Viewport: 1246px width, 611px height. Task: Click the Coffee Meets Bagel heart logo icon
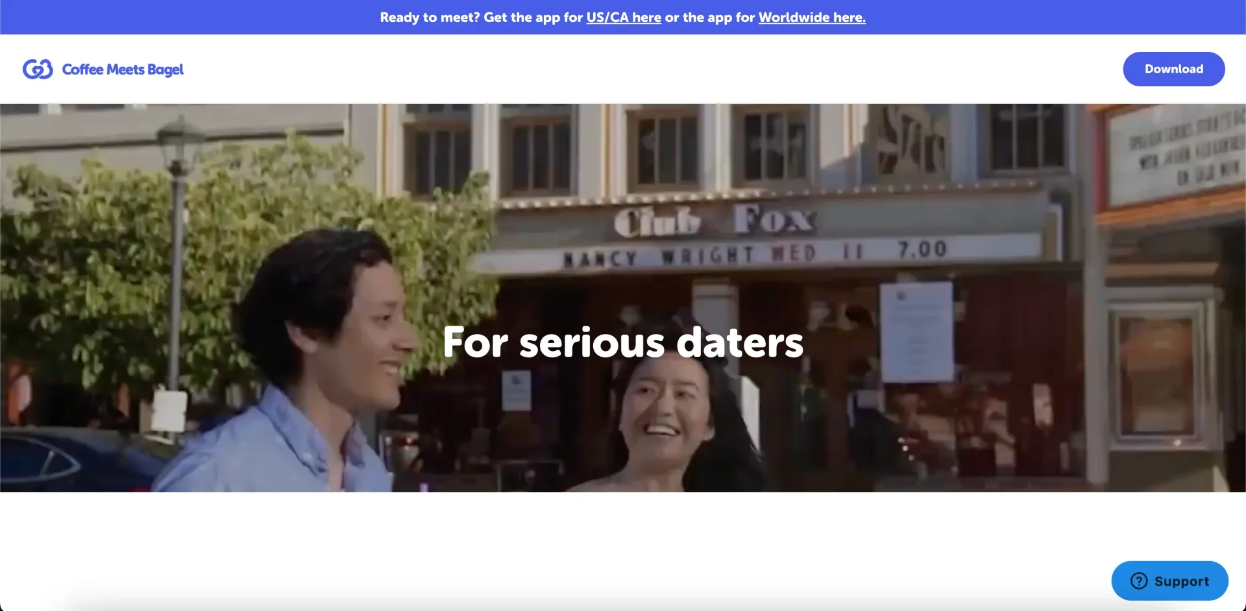[38, 69]
